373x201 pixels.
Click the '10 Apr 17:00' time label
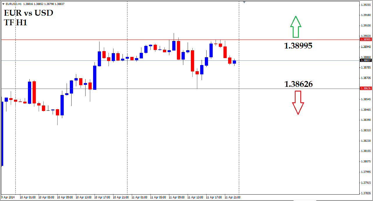(102, 197)
